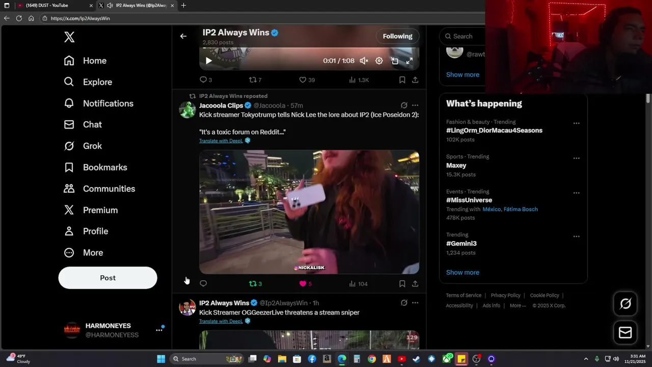Open Premium in the sidebar
The image size is (652, 367).
(91, 210)
